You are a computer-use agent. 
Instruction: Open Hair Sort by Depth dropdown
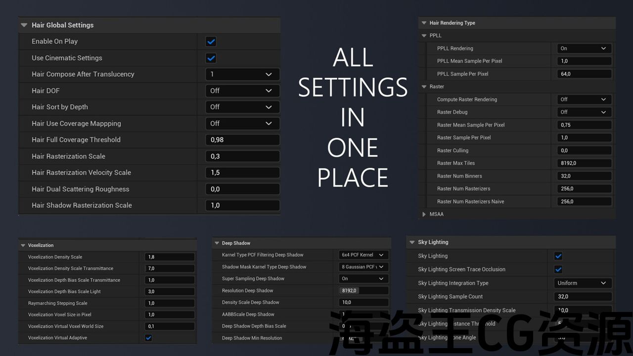[242, 107]
